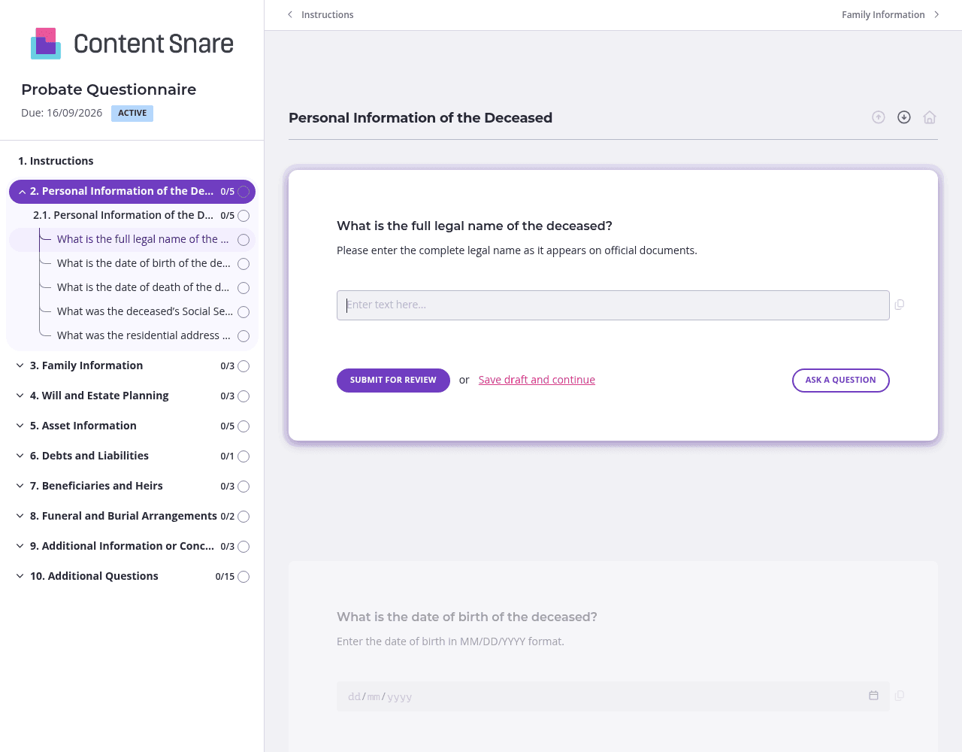
Task: Toggle status circle for Family Information
Action: click(x=244, y=366)
